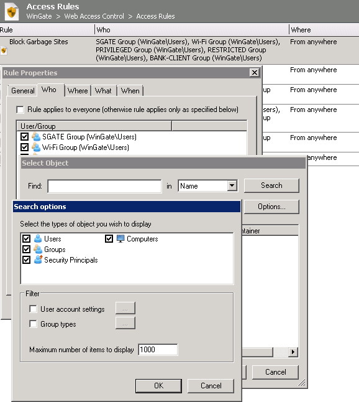
Task: Click the Computers monitor icon
Action: pos(120,239)
